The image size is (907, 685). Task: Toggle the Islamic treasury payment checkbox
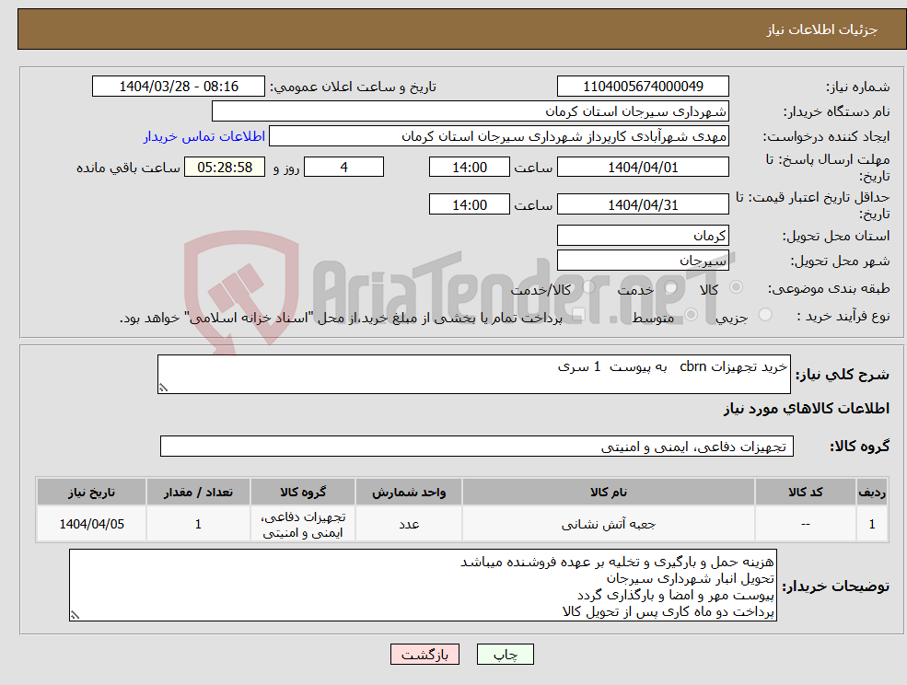578,315
